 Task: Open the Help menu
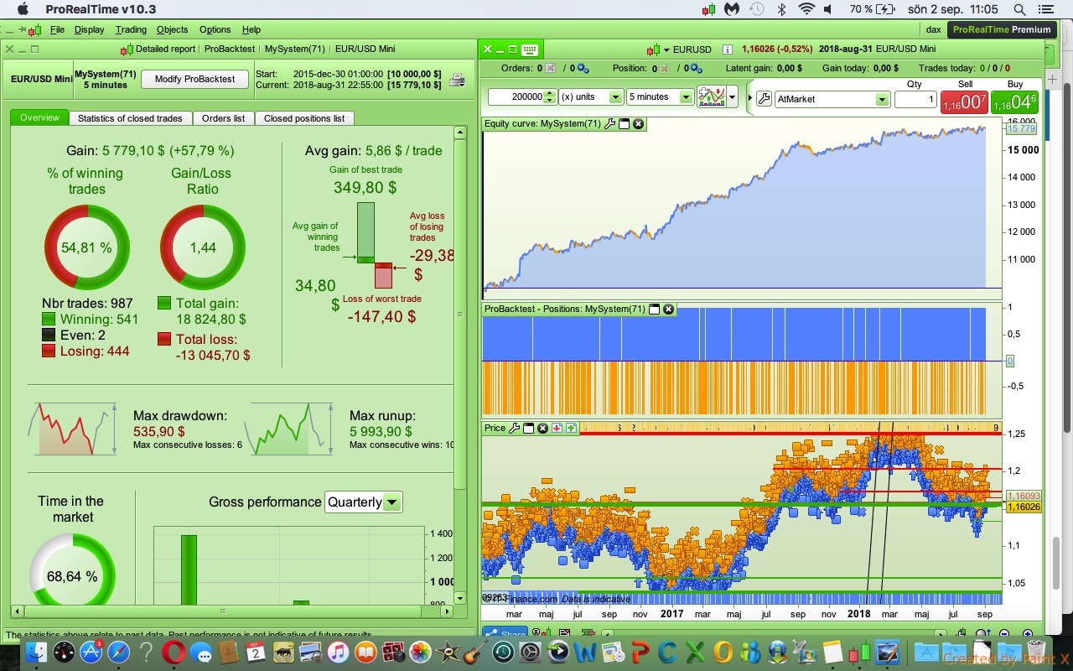(x=251, y=29)
